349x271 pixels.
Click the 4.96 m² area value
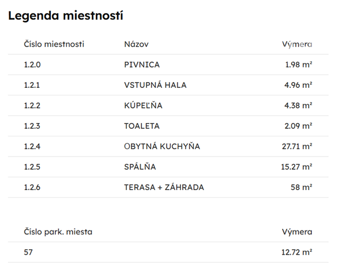(x=299, y=85)
